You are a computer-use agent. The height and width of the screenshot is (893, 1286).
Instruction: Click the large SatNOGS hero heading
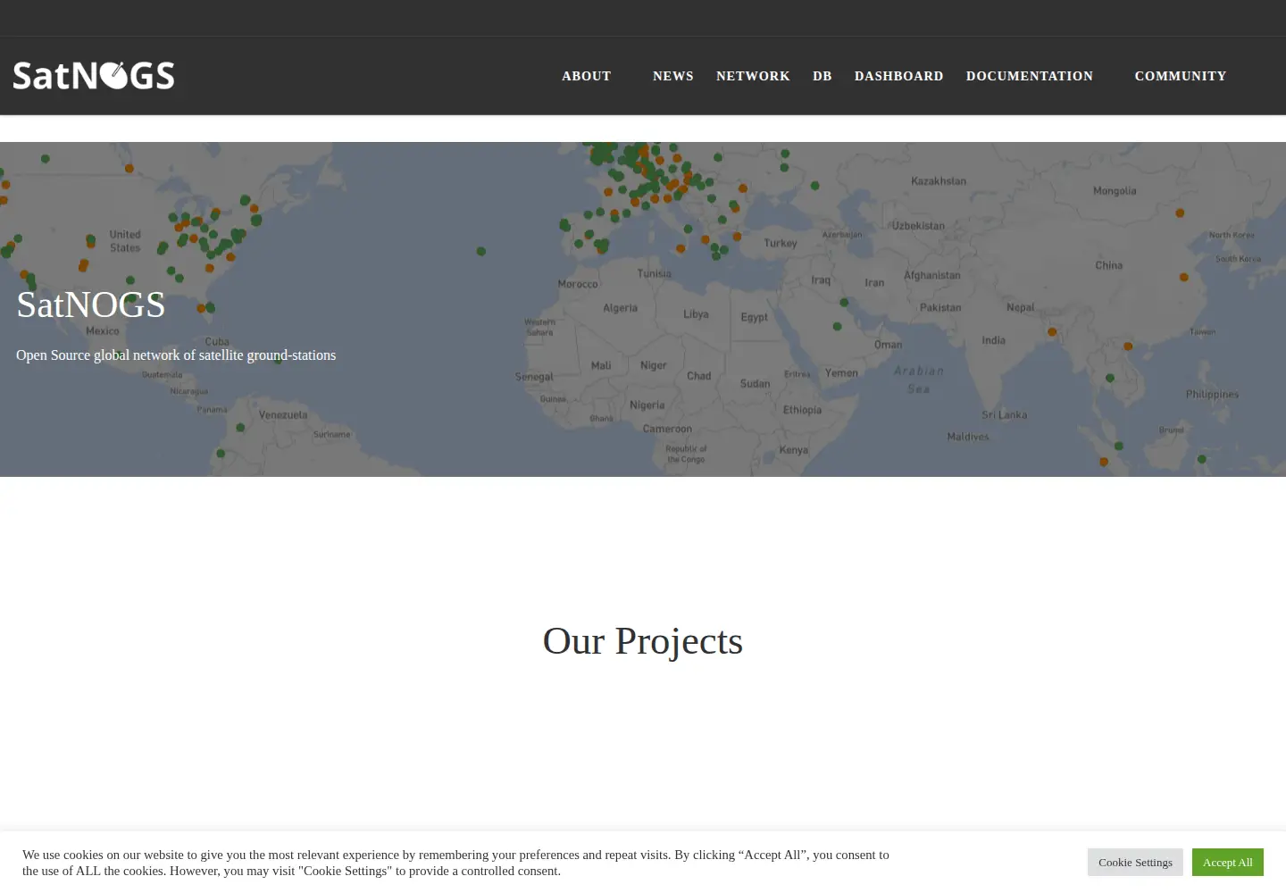91,305
